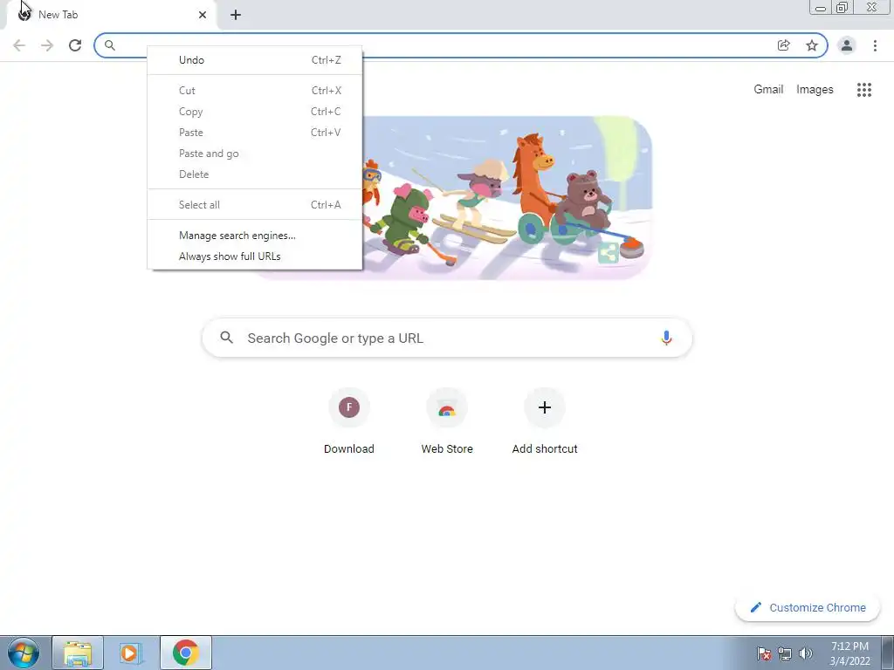The width and height of the screenshot is (894, 670).
Task: Click the Forward navigation arrow
Action: 47,45
